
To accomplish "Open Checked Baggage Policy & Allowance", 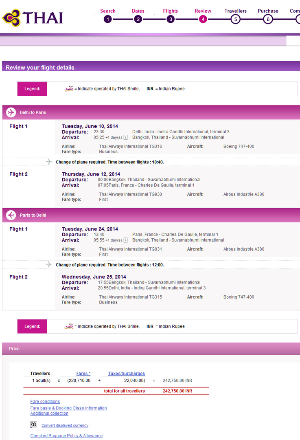I will coord(66,436).
